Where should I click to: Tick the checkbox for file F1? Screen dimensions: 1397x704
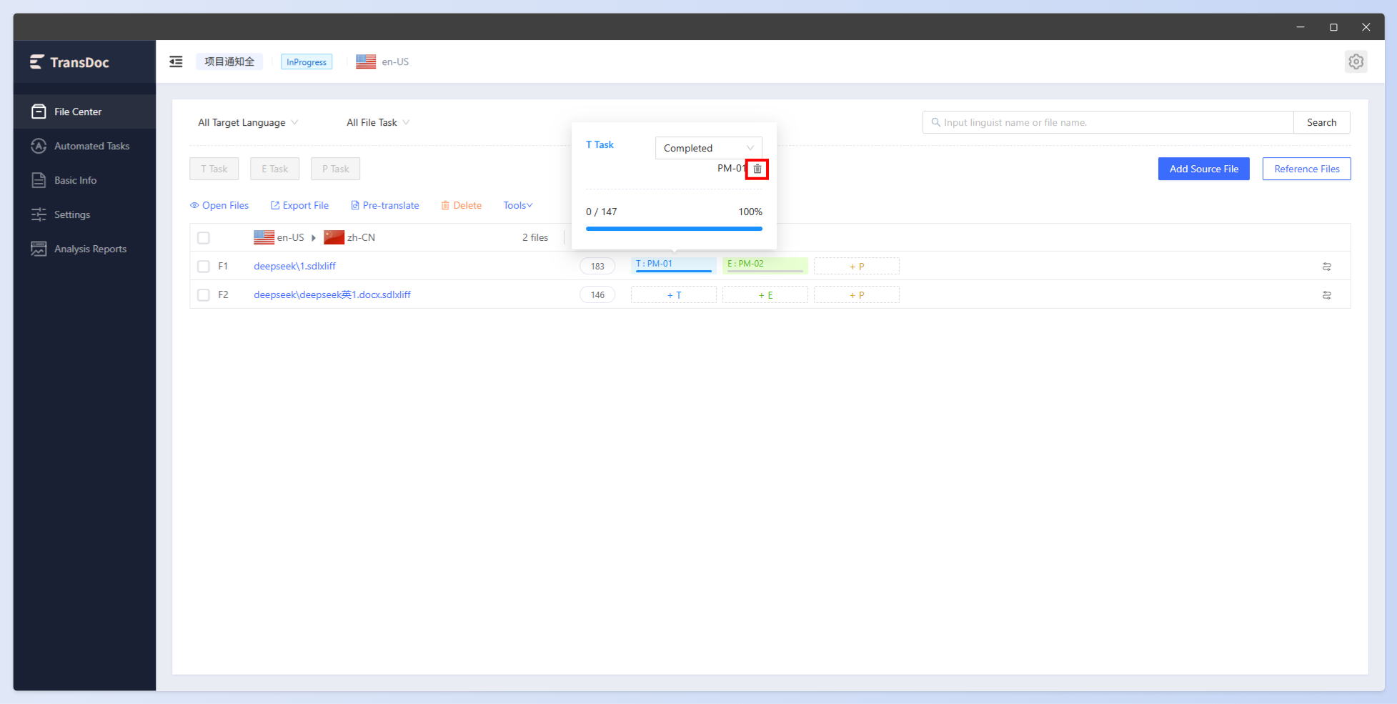pos(204,267)
